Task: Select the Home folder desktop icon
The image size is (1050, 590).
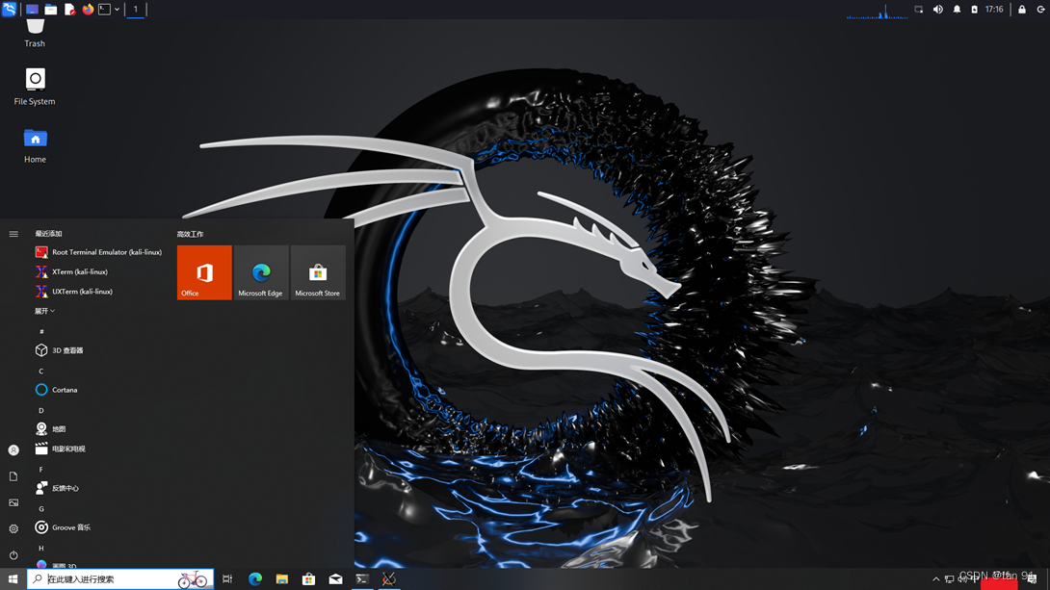Action: pos(35,145)
